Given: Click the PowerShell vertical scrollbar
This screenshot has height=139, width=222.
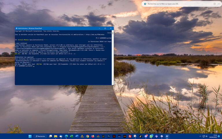Looking at the screenshot, I should point(113,57).
